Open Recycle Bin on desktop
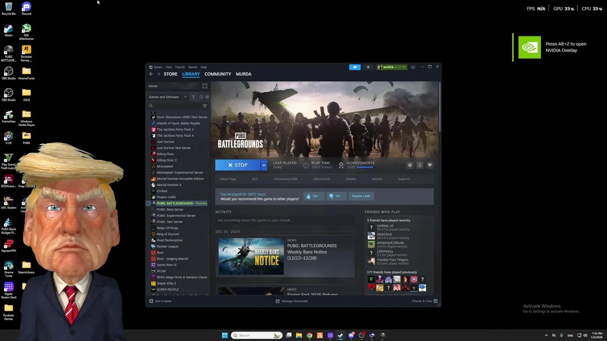Viewport: 607px width, 341px height. pos(9,9)
